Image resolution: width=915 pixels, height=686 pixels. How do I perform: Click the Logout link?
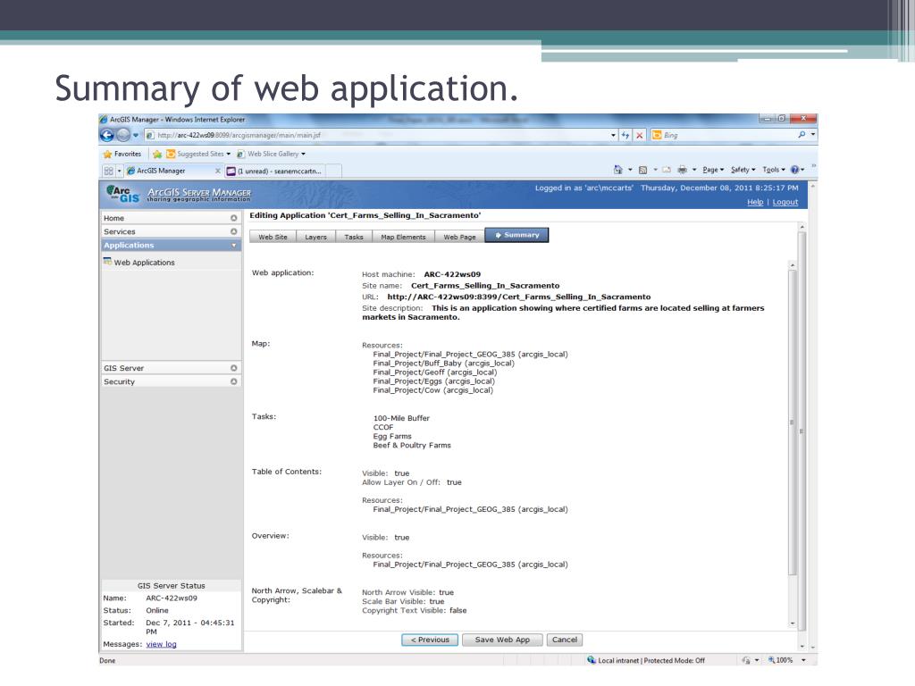point(785,202)
